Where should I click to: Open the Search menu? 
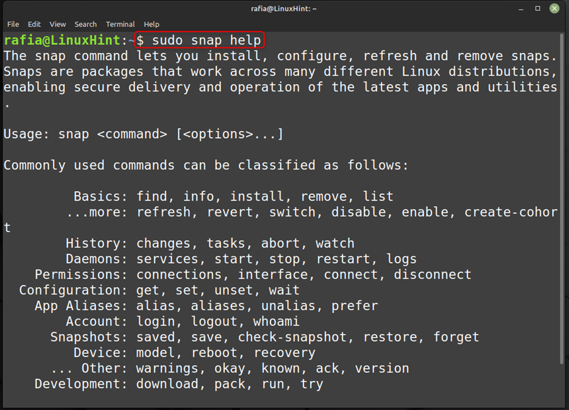(86, 25)
